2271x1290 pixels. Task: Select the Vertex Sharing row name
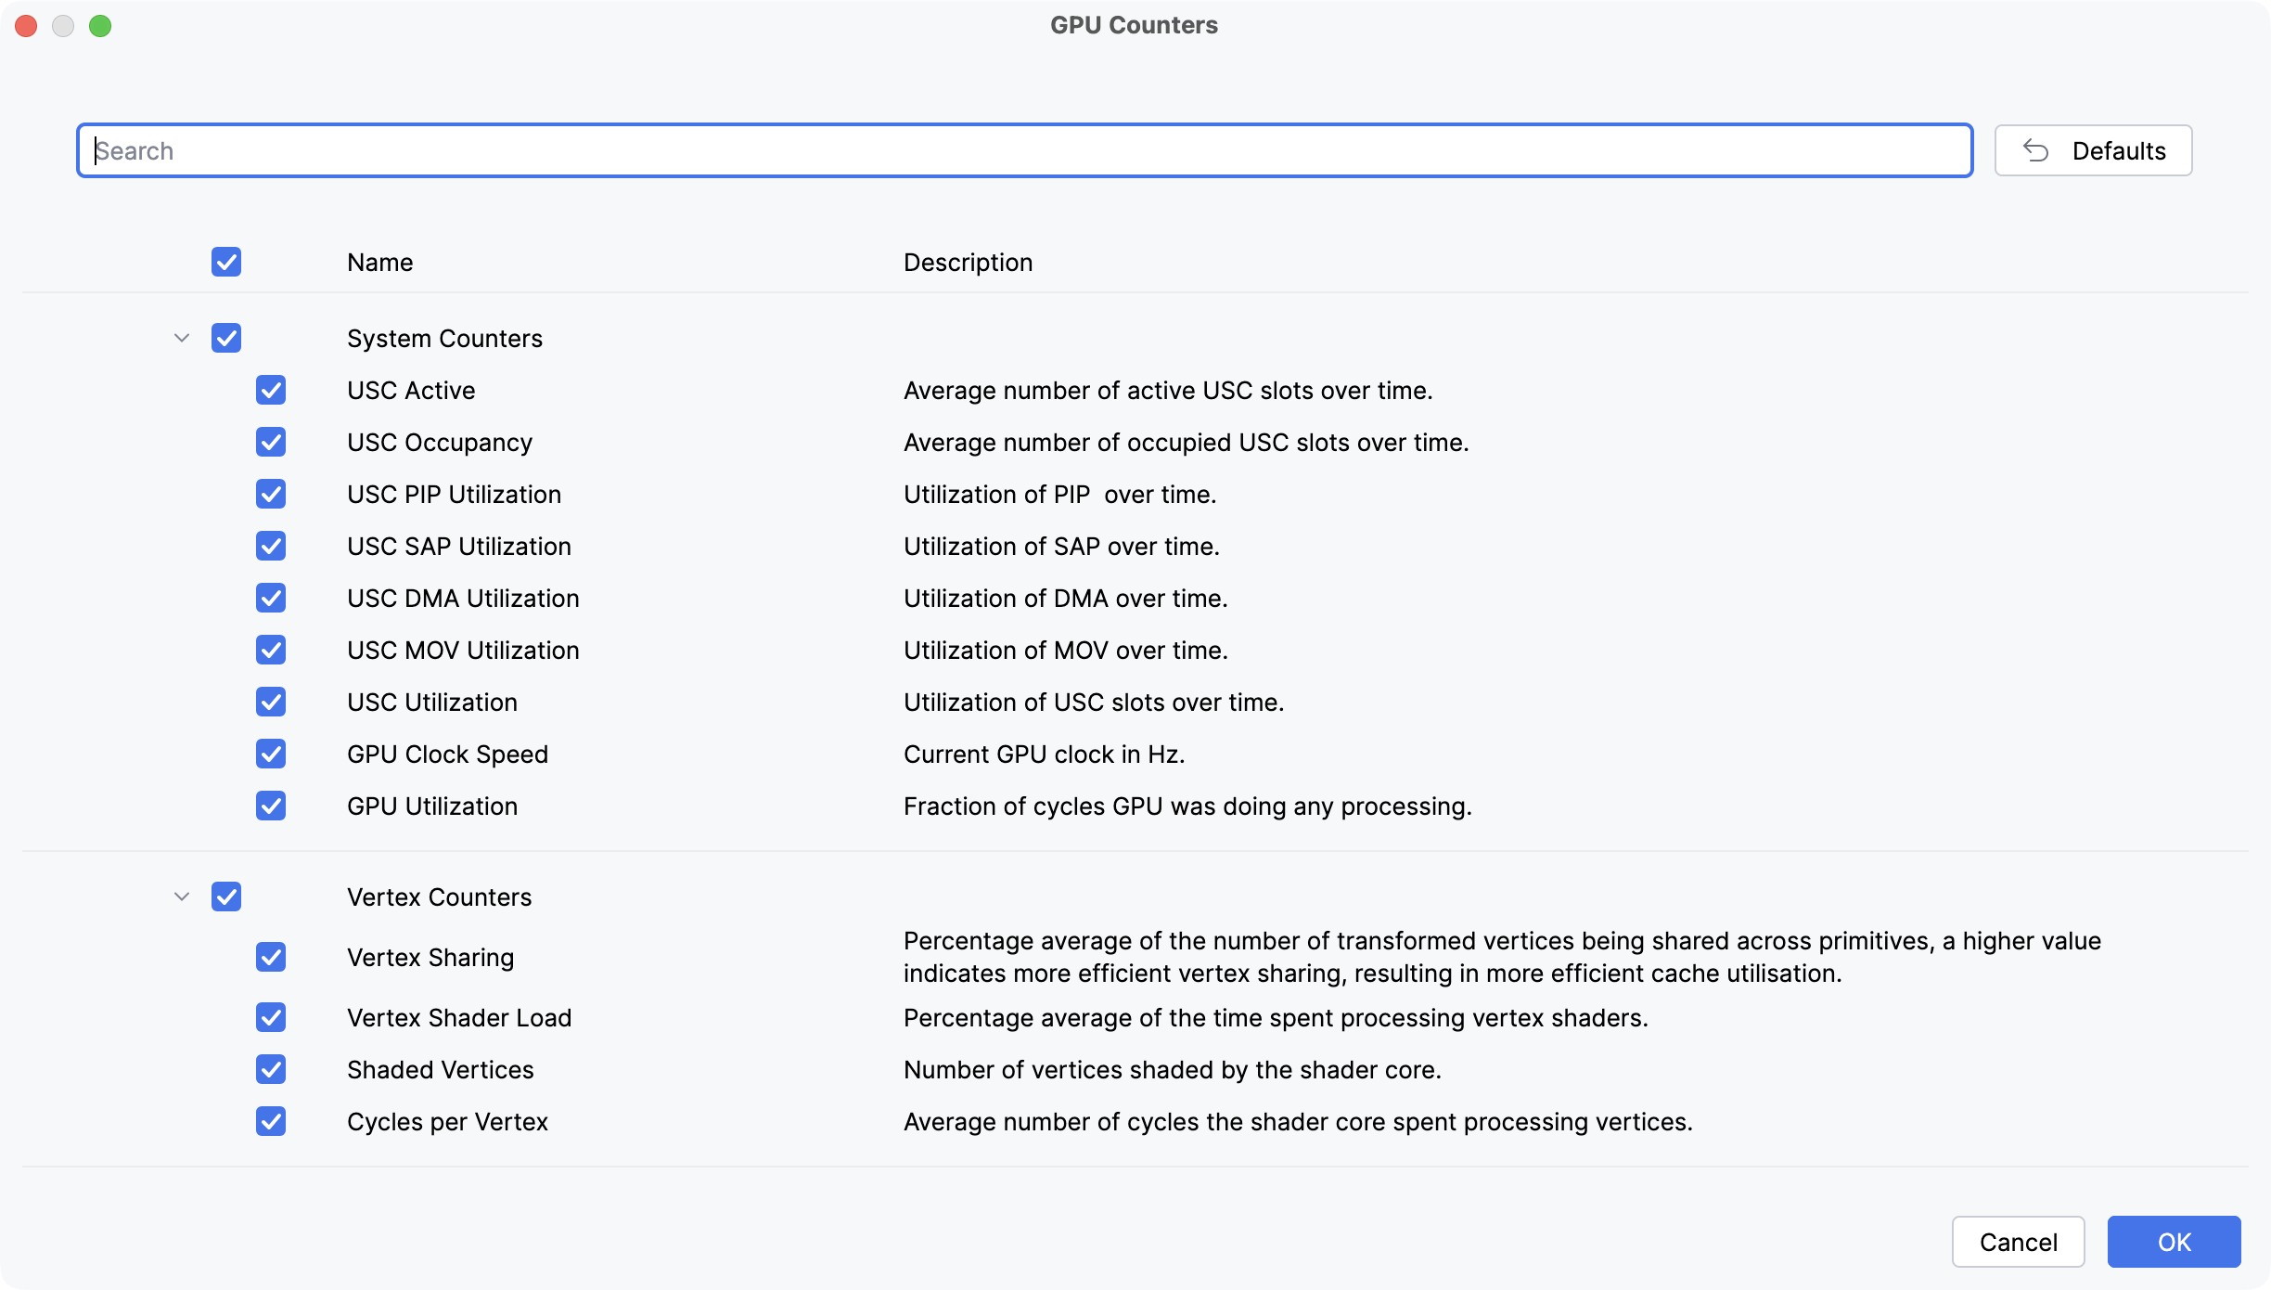click(x=430, y=958)
